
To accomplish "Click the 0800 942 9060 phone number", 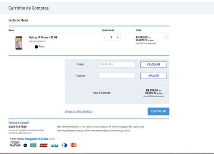I will tap(18, 127).
